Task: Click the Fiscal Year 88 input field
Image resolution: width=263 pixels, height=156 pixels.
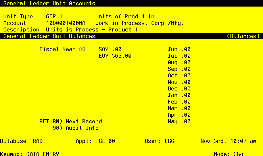Action: click(x=82, y=49)
